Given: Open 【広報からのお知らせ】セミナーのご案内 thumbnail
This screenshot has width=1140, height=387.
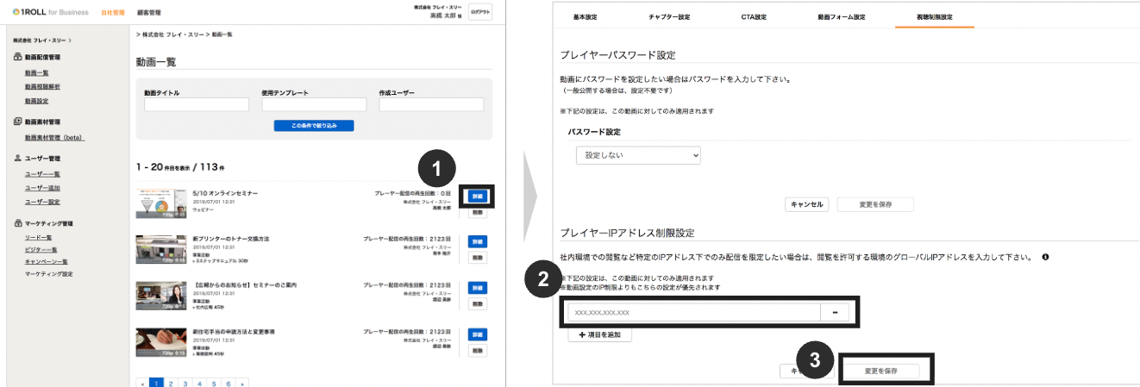Looking at the screenshot, I should pyautogui.click(x=161, y=296).
